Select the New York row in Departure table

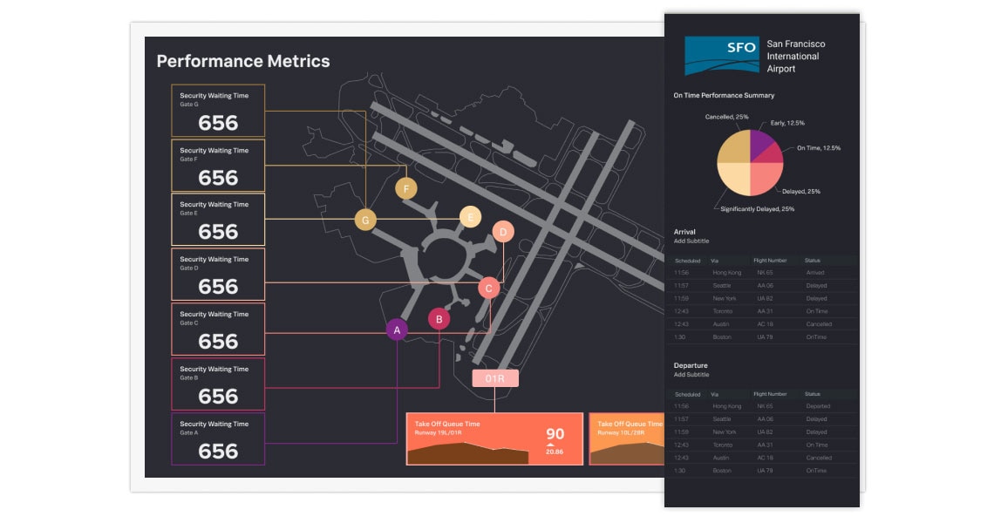coord(763,432)
